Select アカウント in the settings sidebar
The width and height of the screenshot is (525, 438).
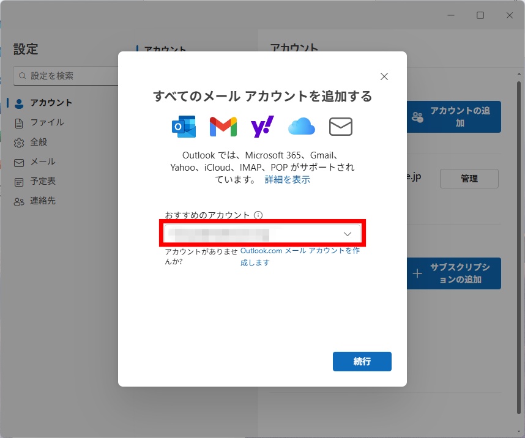(51, 103)
